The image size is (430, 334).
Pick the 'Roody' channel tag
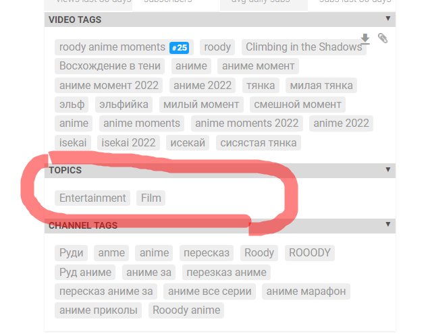tap(259, 253)
